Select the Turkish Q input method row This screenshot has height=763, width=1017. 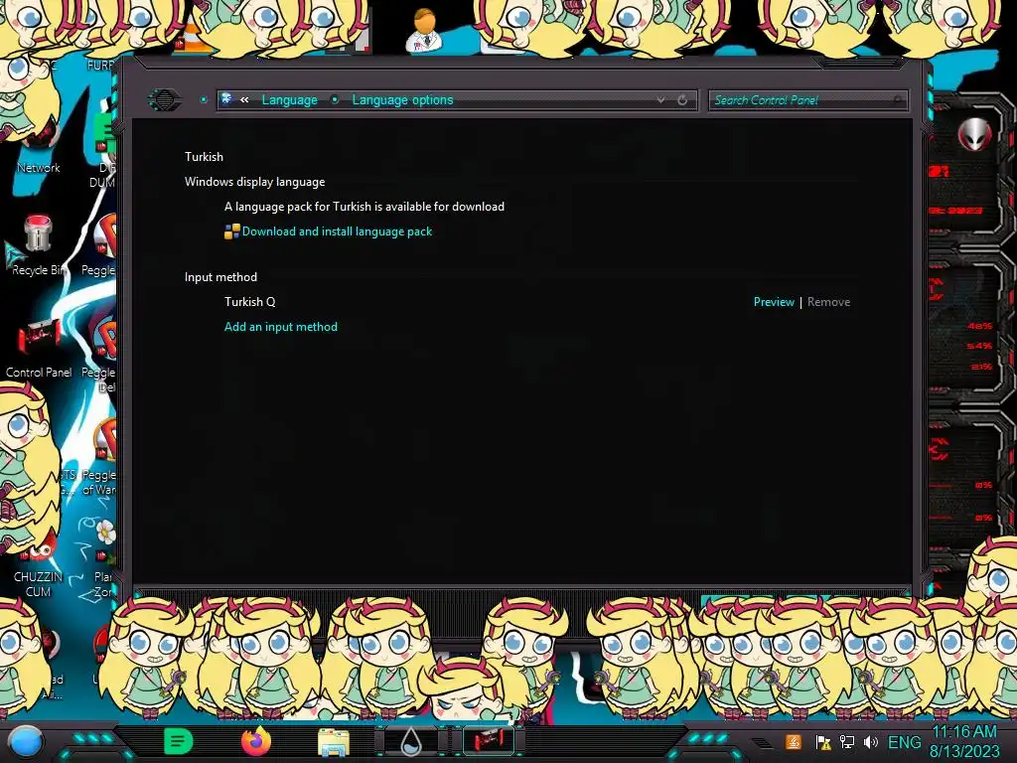coord(536,302)
